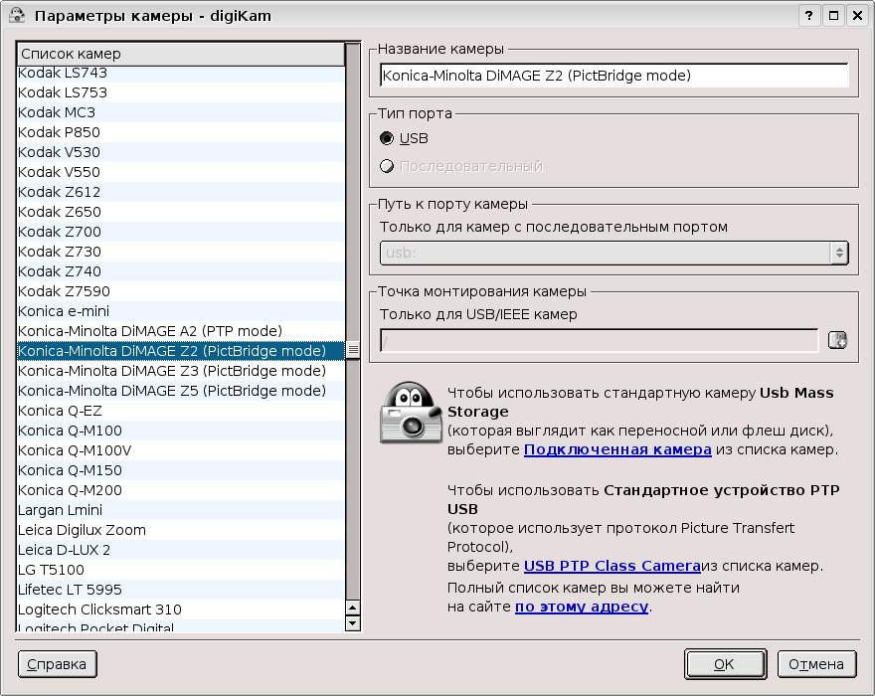Select Kodak Z650 in camera list
875x696 pixels.
pos(181,212)
